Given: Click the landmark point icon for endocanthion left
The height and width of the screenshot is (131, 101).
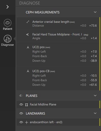Looking at the screenshot, I should tap(27, 122).
